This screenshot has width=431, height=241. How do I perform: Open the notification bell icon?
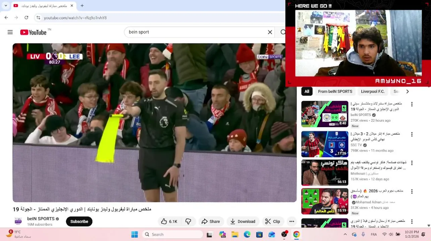click(424, 234)
